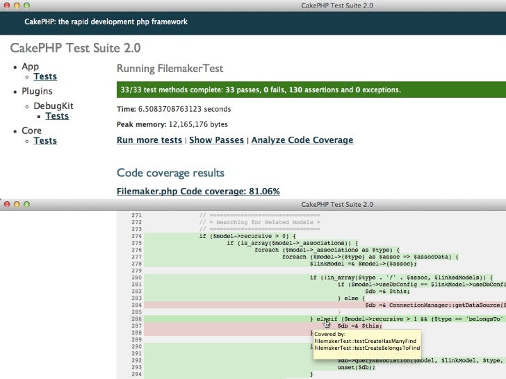Click the elseif statement on line 286

[x=327, y=319]
